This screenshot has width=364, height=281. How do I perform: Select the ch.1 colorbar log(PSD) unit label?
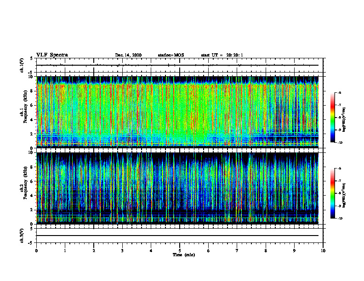coord(344,120)
